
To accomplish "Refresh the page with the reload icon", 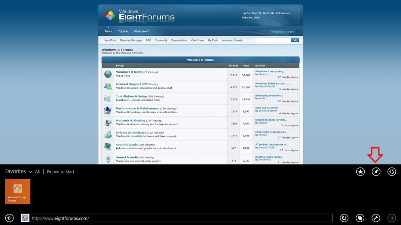I will [344, 218].
